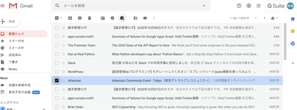Open the input tools dropdown あ
This screenshot has height=110, width=297.
click(x=275, y=18)
